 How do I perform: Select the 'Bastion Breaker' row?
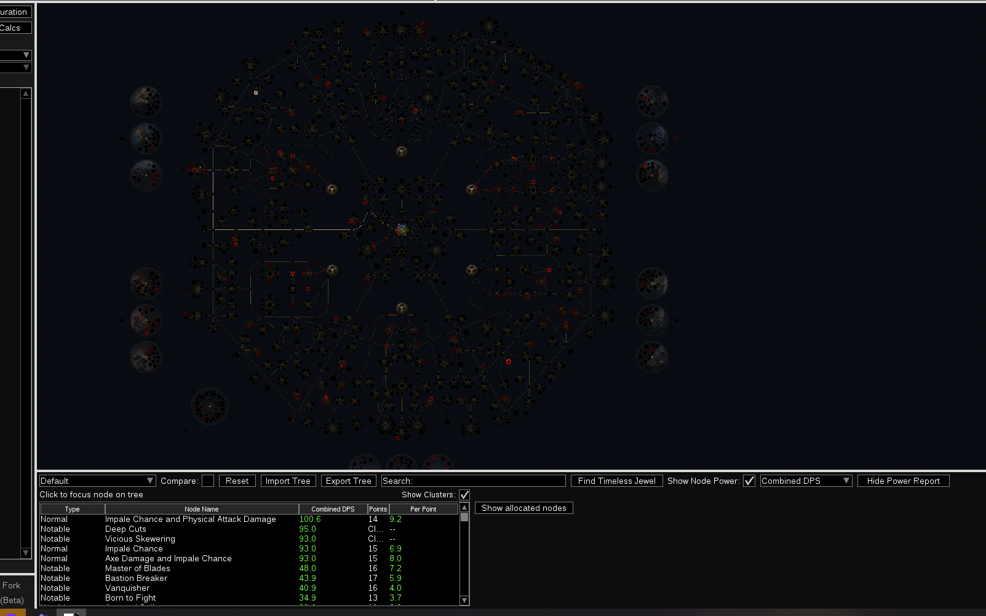(x=249, y=578)
